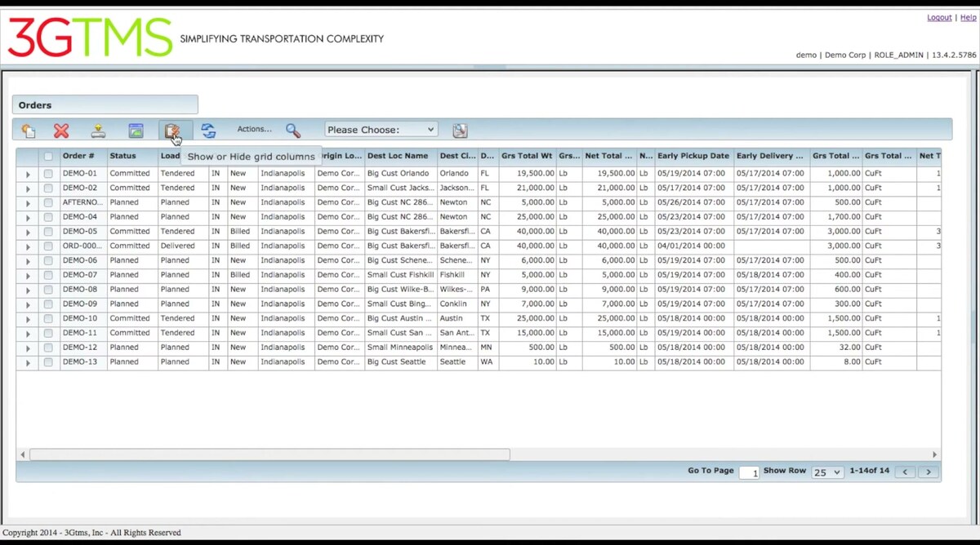This screenshot has width=980, height=545.
Task: Check the box for order DEMO-11
Action: 48,333
